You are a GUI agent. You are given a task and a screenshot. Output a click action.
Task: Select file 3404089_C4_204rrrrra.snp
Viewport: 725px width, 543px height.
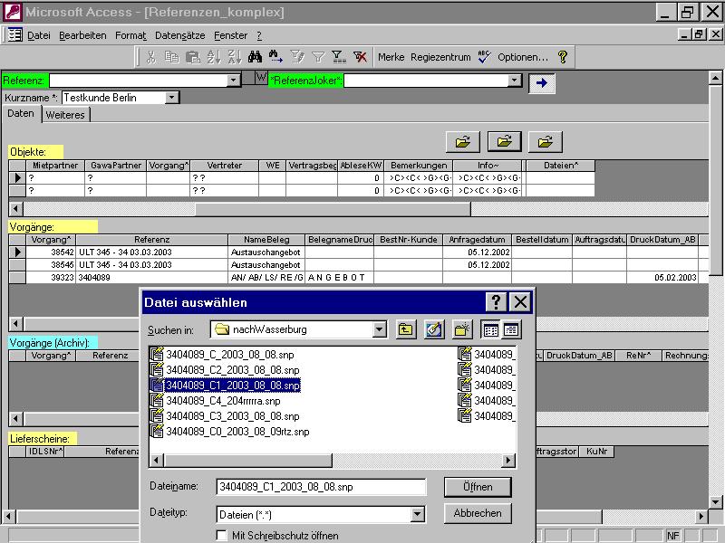223,400
